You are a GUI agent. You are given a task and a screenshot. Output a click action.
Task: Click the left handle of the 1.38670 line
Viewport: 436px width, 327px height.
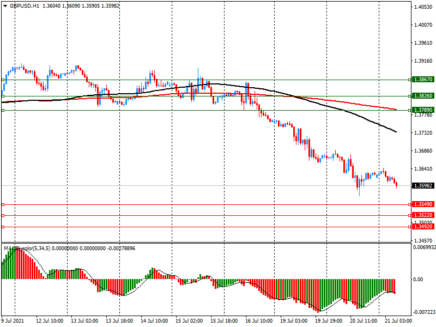[3, 80]
